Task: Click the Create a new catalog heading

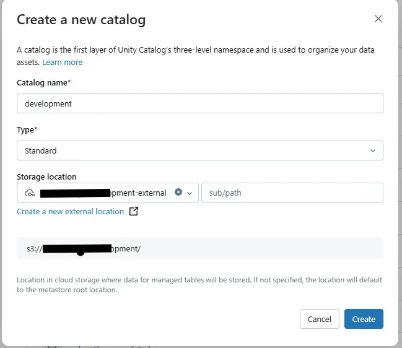Action: (x=81, y=20)
